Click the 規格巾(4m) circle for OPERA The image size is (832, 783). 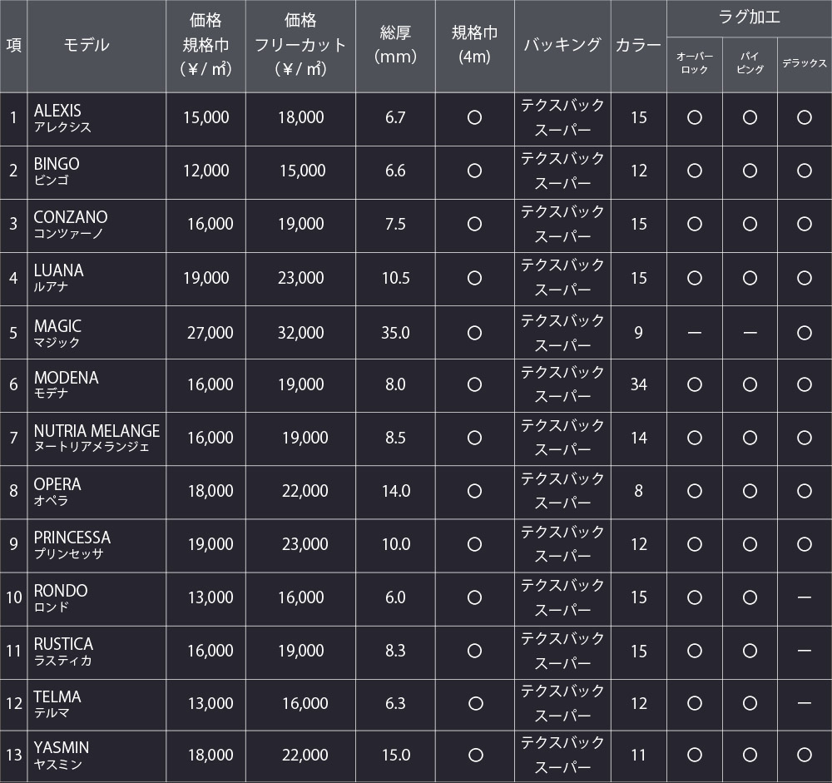tap(474, 491)
